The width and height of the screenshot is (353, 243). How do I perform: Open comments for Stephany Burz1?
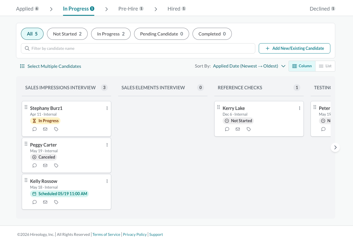[x=35, y=129]
